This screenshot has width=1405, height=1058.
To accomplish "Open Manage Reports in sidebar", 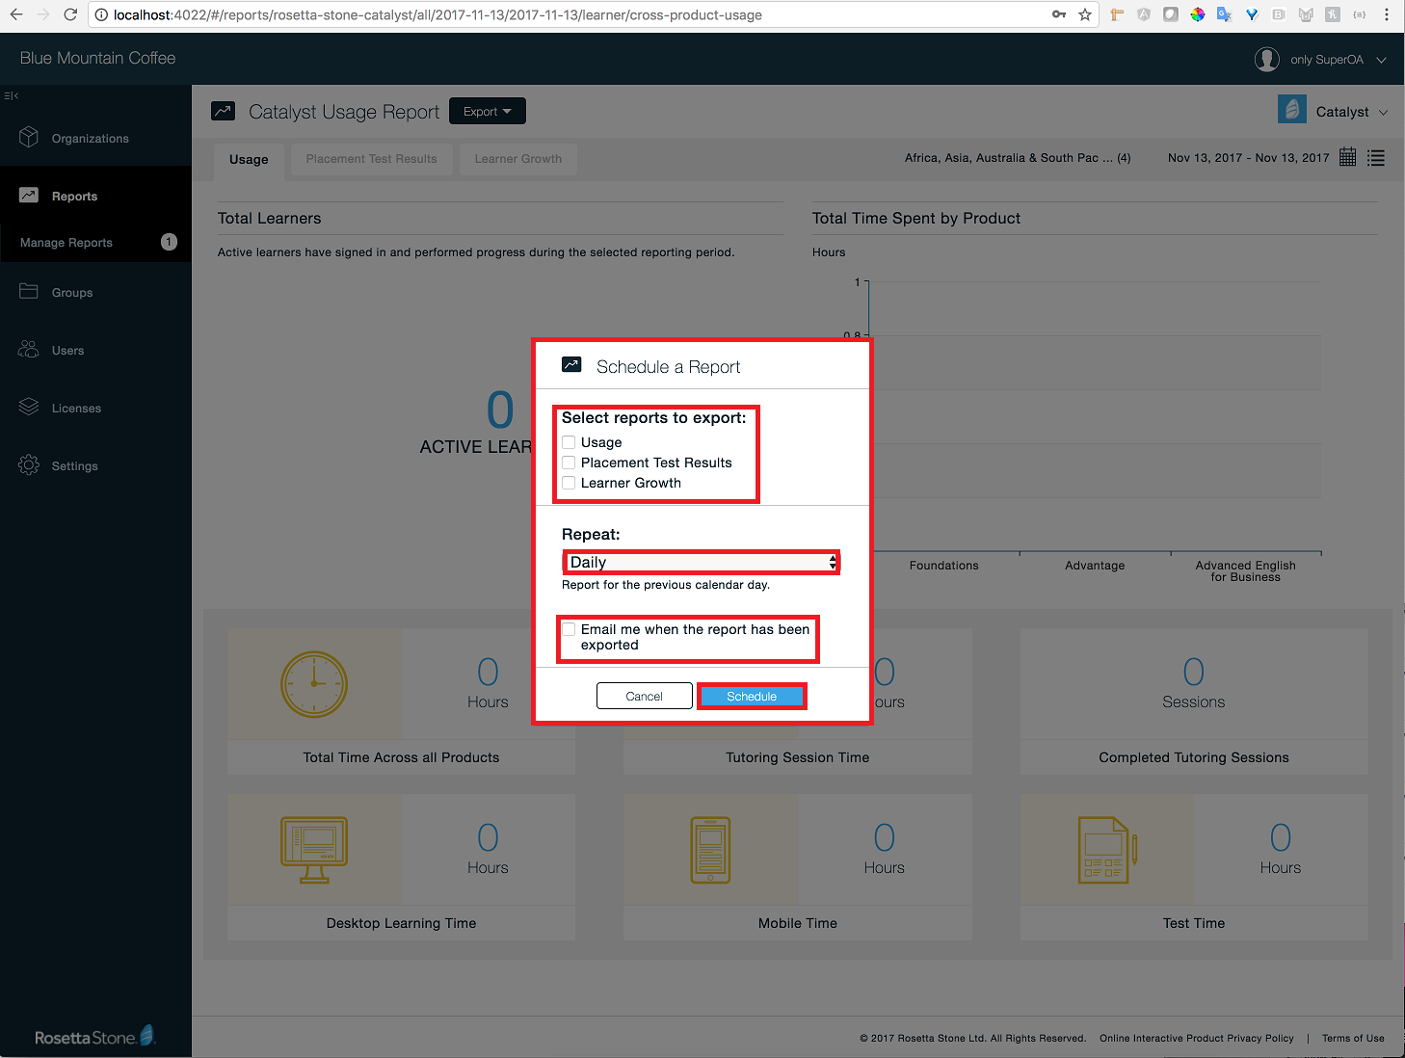I will click(x=66, y=243).
